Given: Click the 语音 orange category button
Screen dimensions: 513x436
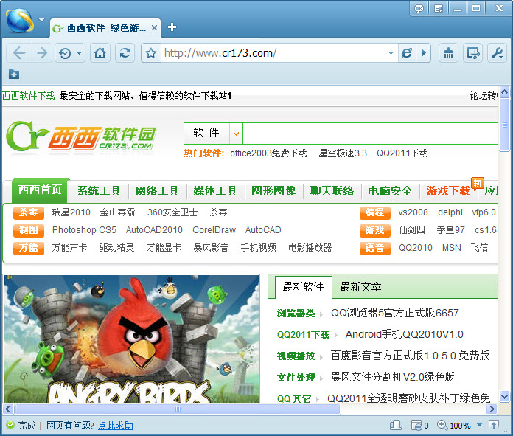Looking at the screenshot, I should point(375,248).
